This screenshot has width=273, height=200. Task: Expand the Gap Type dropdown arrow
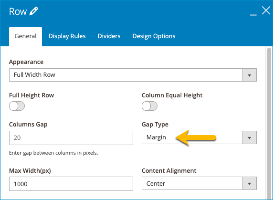(249, 137)
